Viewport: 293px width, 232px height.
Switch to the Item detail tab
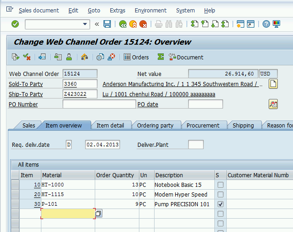(x=110, y=126)
